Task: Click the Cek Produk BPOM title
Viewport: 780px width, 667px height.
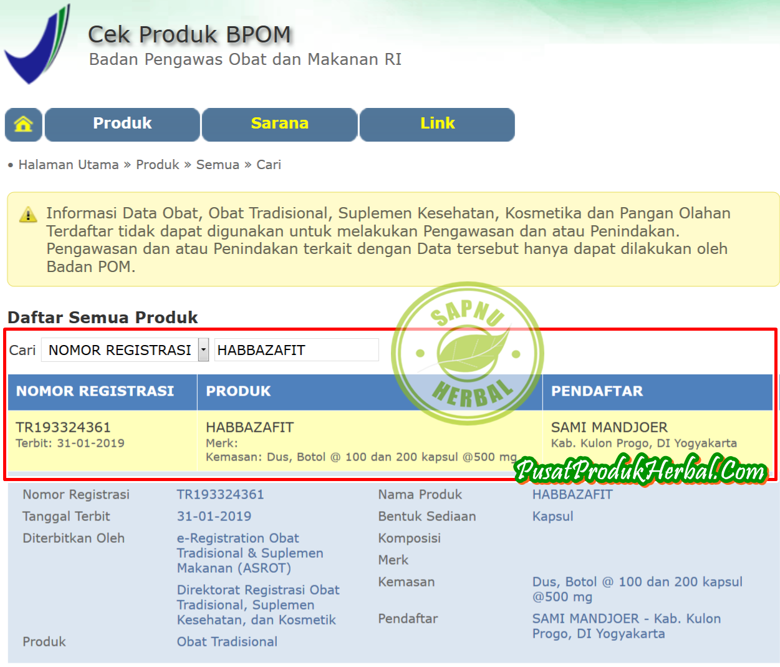Action: [190, 35]
